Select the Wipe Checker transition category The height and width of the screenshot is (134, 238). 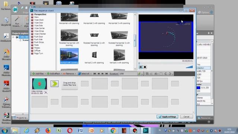(x=40, y=34)
